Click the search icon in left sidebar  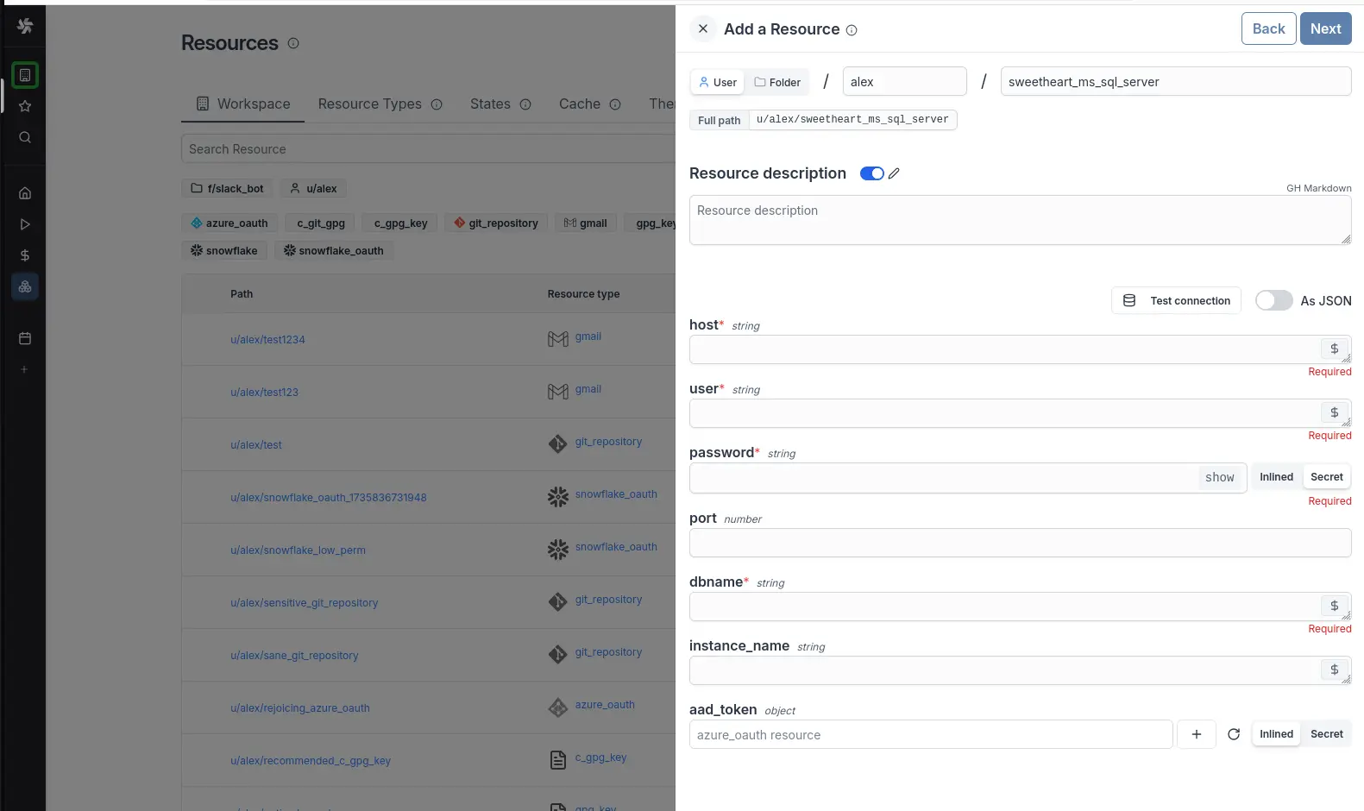pos(25,137)
